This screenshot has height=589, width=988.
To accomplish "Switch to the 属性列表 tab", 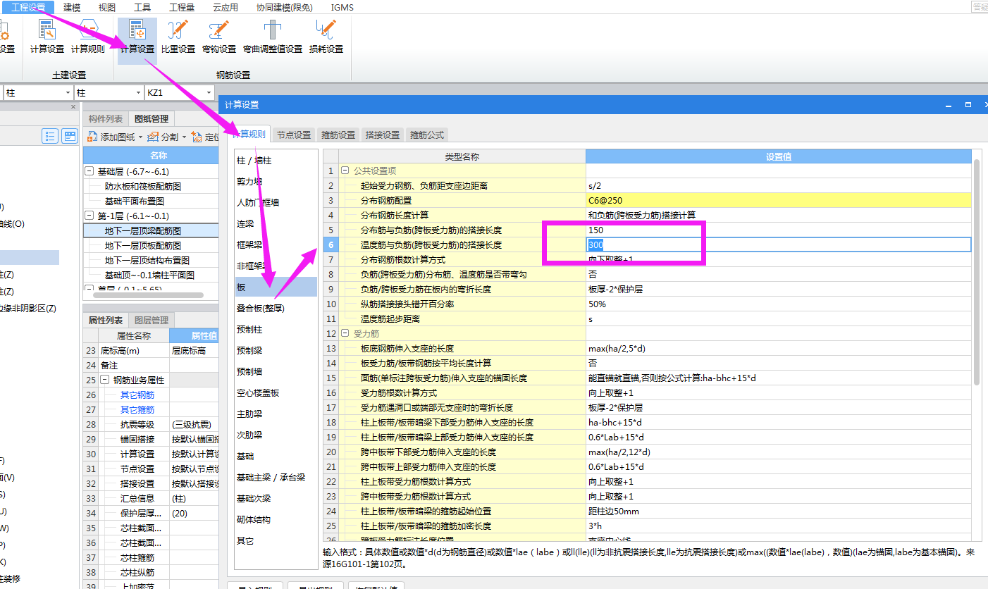I will pyautogui.click(x=106, y=320).
